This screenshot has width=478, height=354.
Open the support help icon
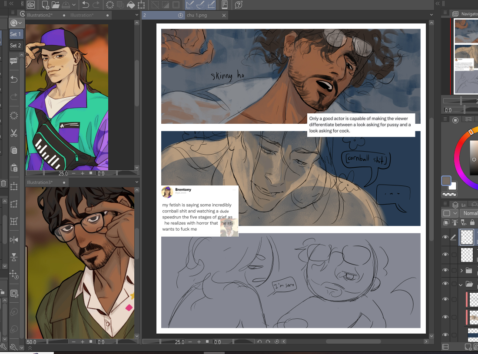coord(239,5)
